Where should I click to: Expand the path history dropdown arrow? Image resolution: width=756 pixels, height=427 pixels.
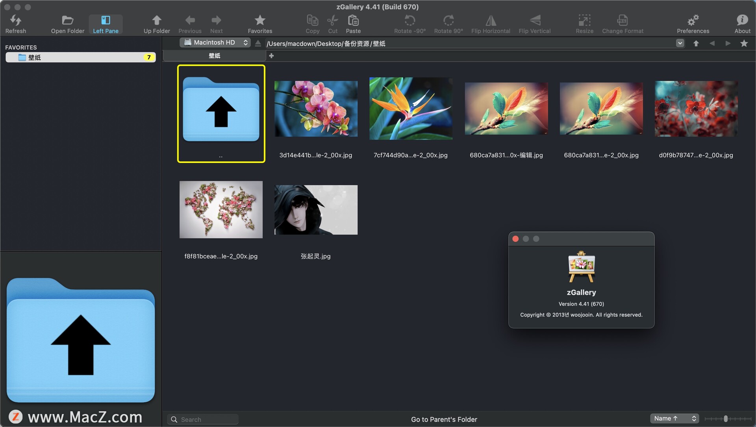[680, 43]
